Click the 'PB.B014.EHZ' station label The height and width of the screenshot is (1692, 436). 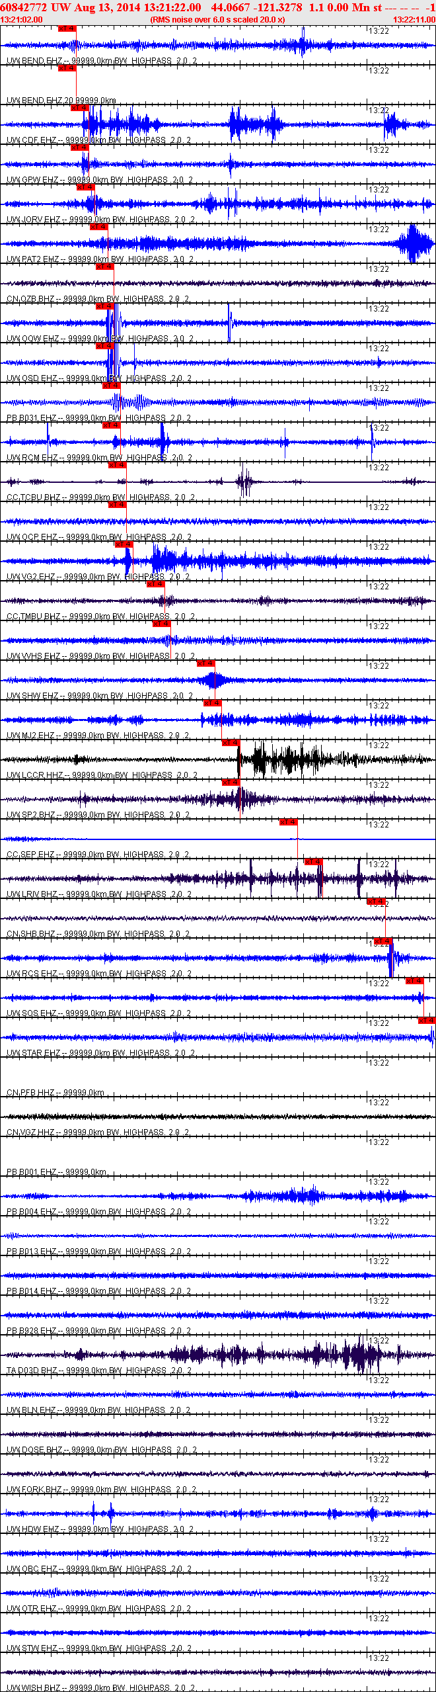[32, 1291]
